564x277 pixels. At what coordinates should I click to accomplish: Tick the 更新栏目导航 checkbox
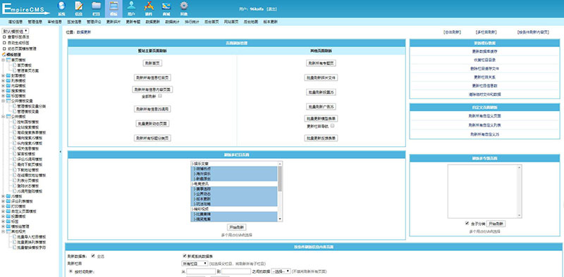(x=332, y=126)
